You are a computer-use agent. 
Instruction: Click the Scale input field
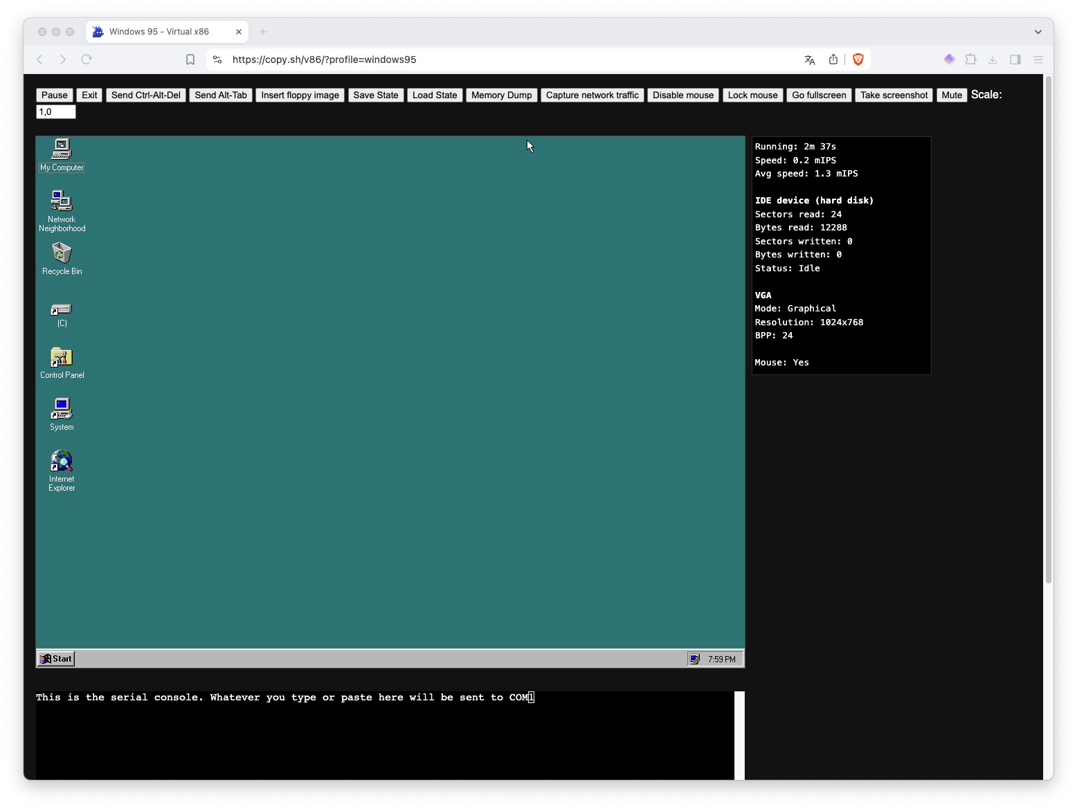pyautogui.click(x=56, y=112)
